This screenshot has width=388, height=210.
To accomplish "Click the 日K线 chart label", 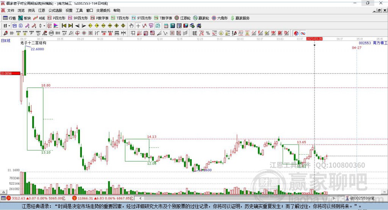I will pos(6,41).
